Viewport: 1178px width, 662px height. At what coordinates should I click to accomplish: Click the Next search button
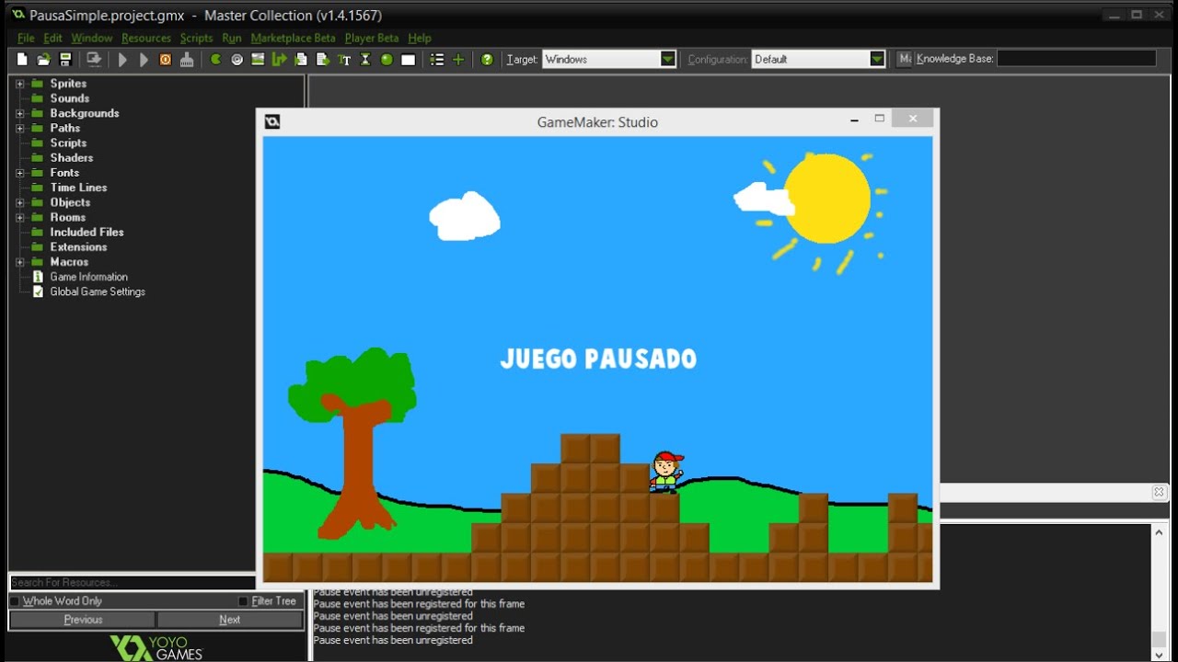230,620
